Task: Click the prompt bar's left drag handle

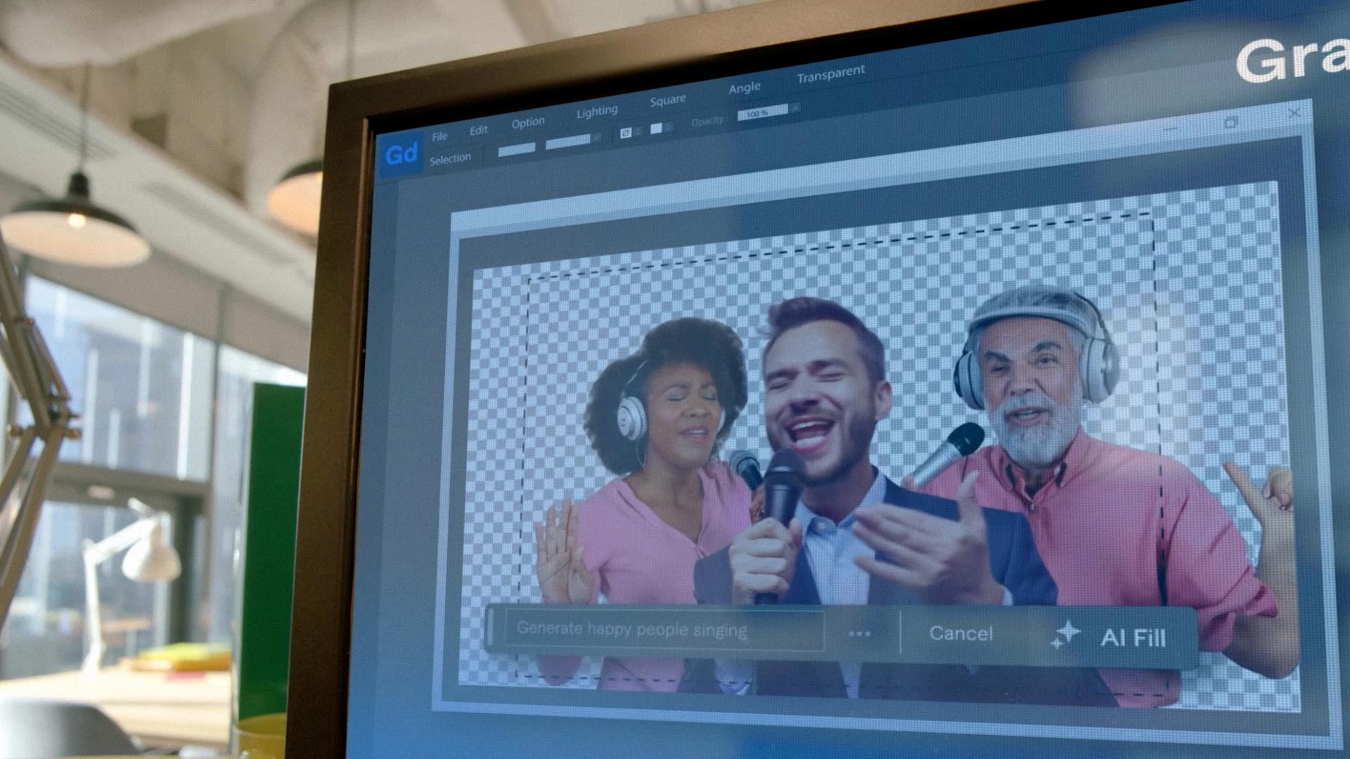Action: (x=491, y=627)
